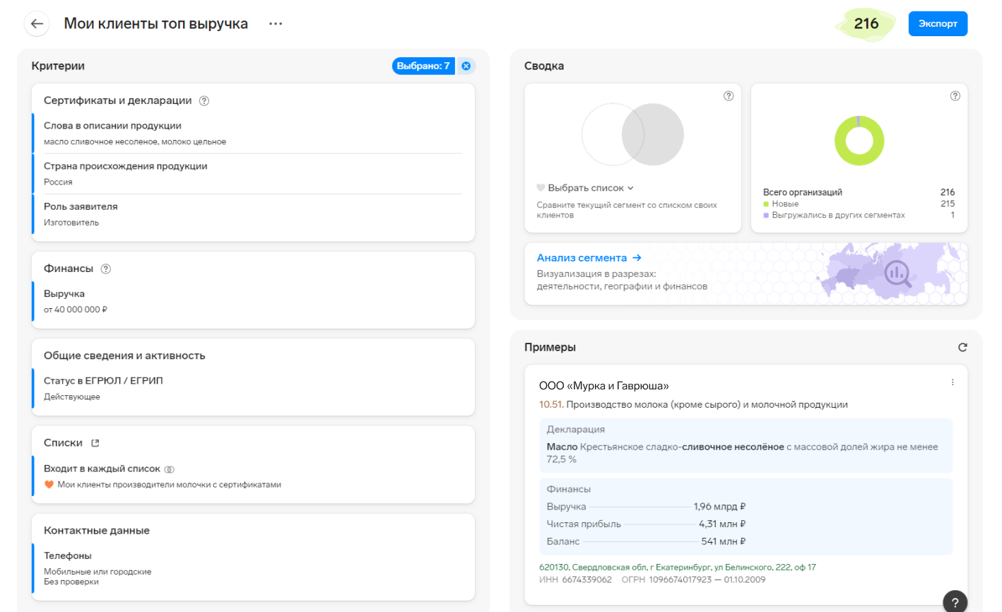
Task: Open options menu for ООО «Мурка и Гаврюша»
Action: pyautogui.click(x=953, y=382)
